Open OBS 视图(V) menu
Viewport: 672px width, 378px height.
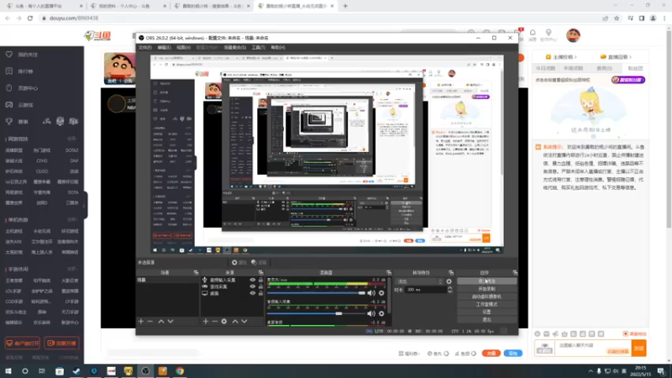point(183,48)
